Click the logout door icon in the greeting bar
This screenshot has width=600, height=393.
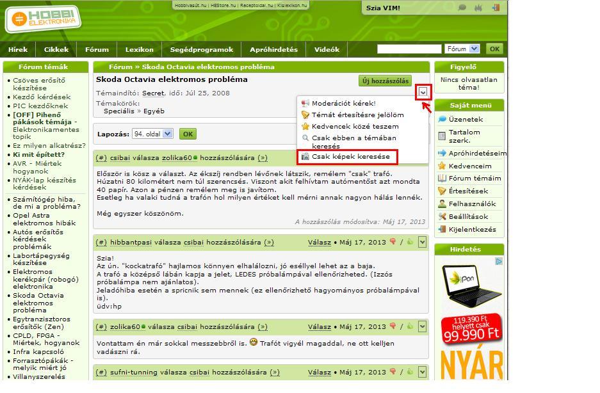[496, 7]
